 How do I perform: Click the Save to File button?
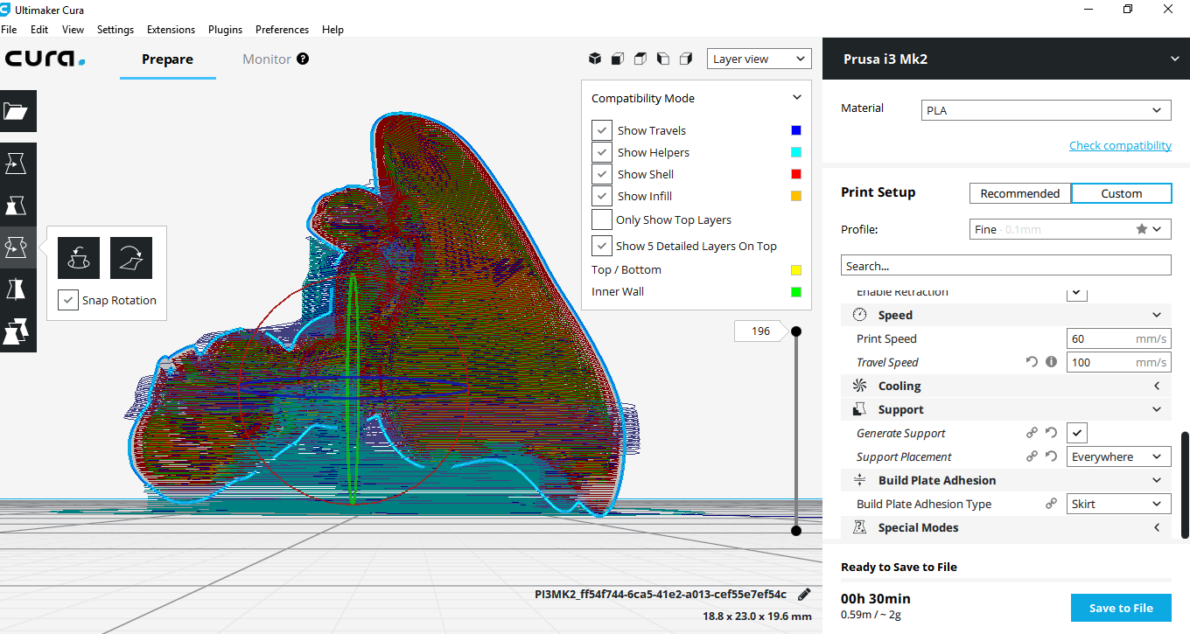click(1121, 608)
